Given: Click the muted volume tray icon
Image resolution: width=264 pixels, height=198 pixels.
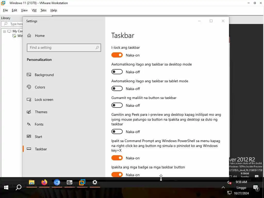Looking at the screenshot, I should click(229, 182).
